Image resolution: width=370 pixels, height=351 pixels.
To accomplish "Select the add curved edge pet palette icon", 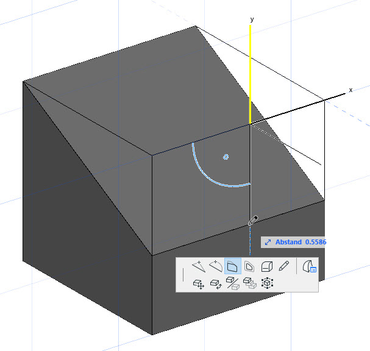I will tap(216, 266).
